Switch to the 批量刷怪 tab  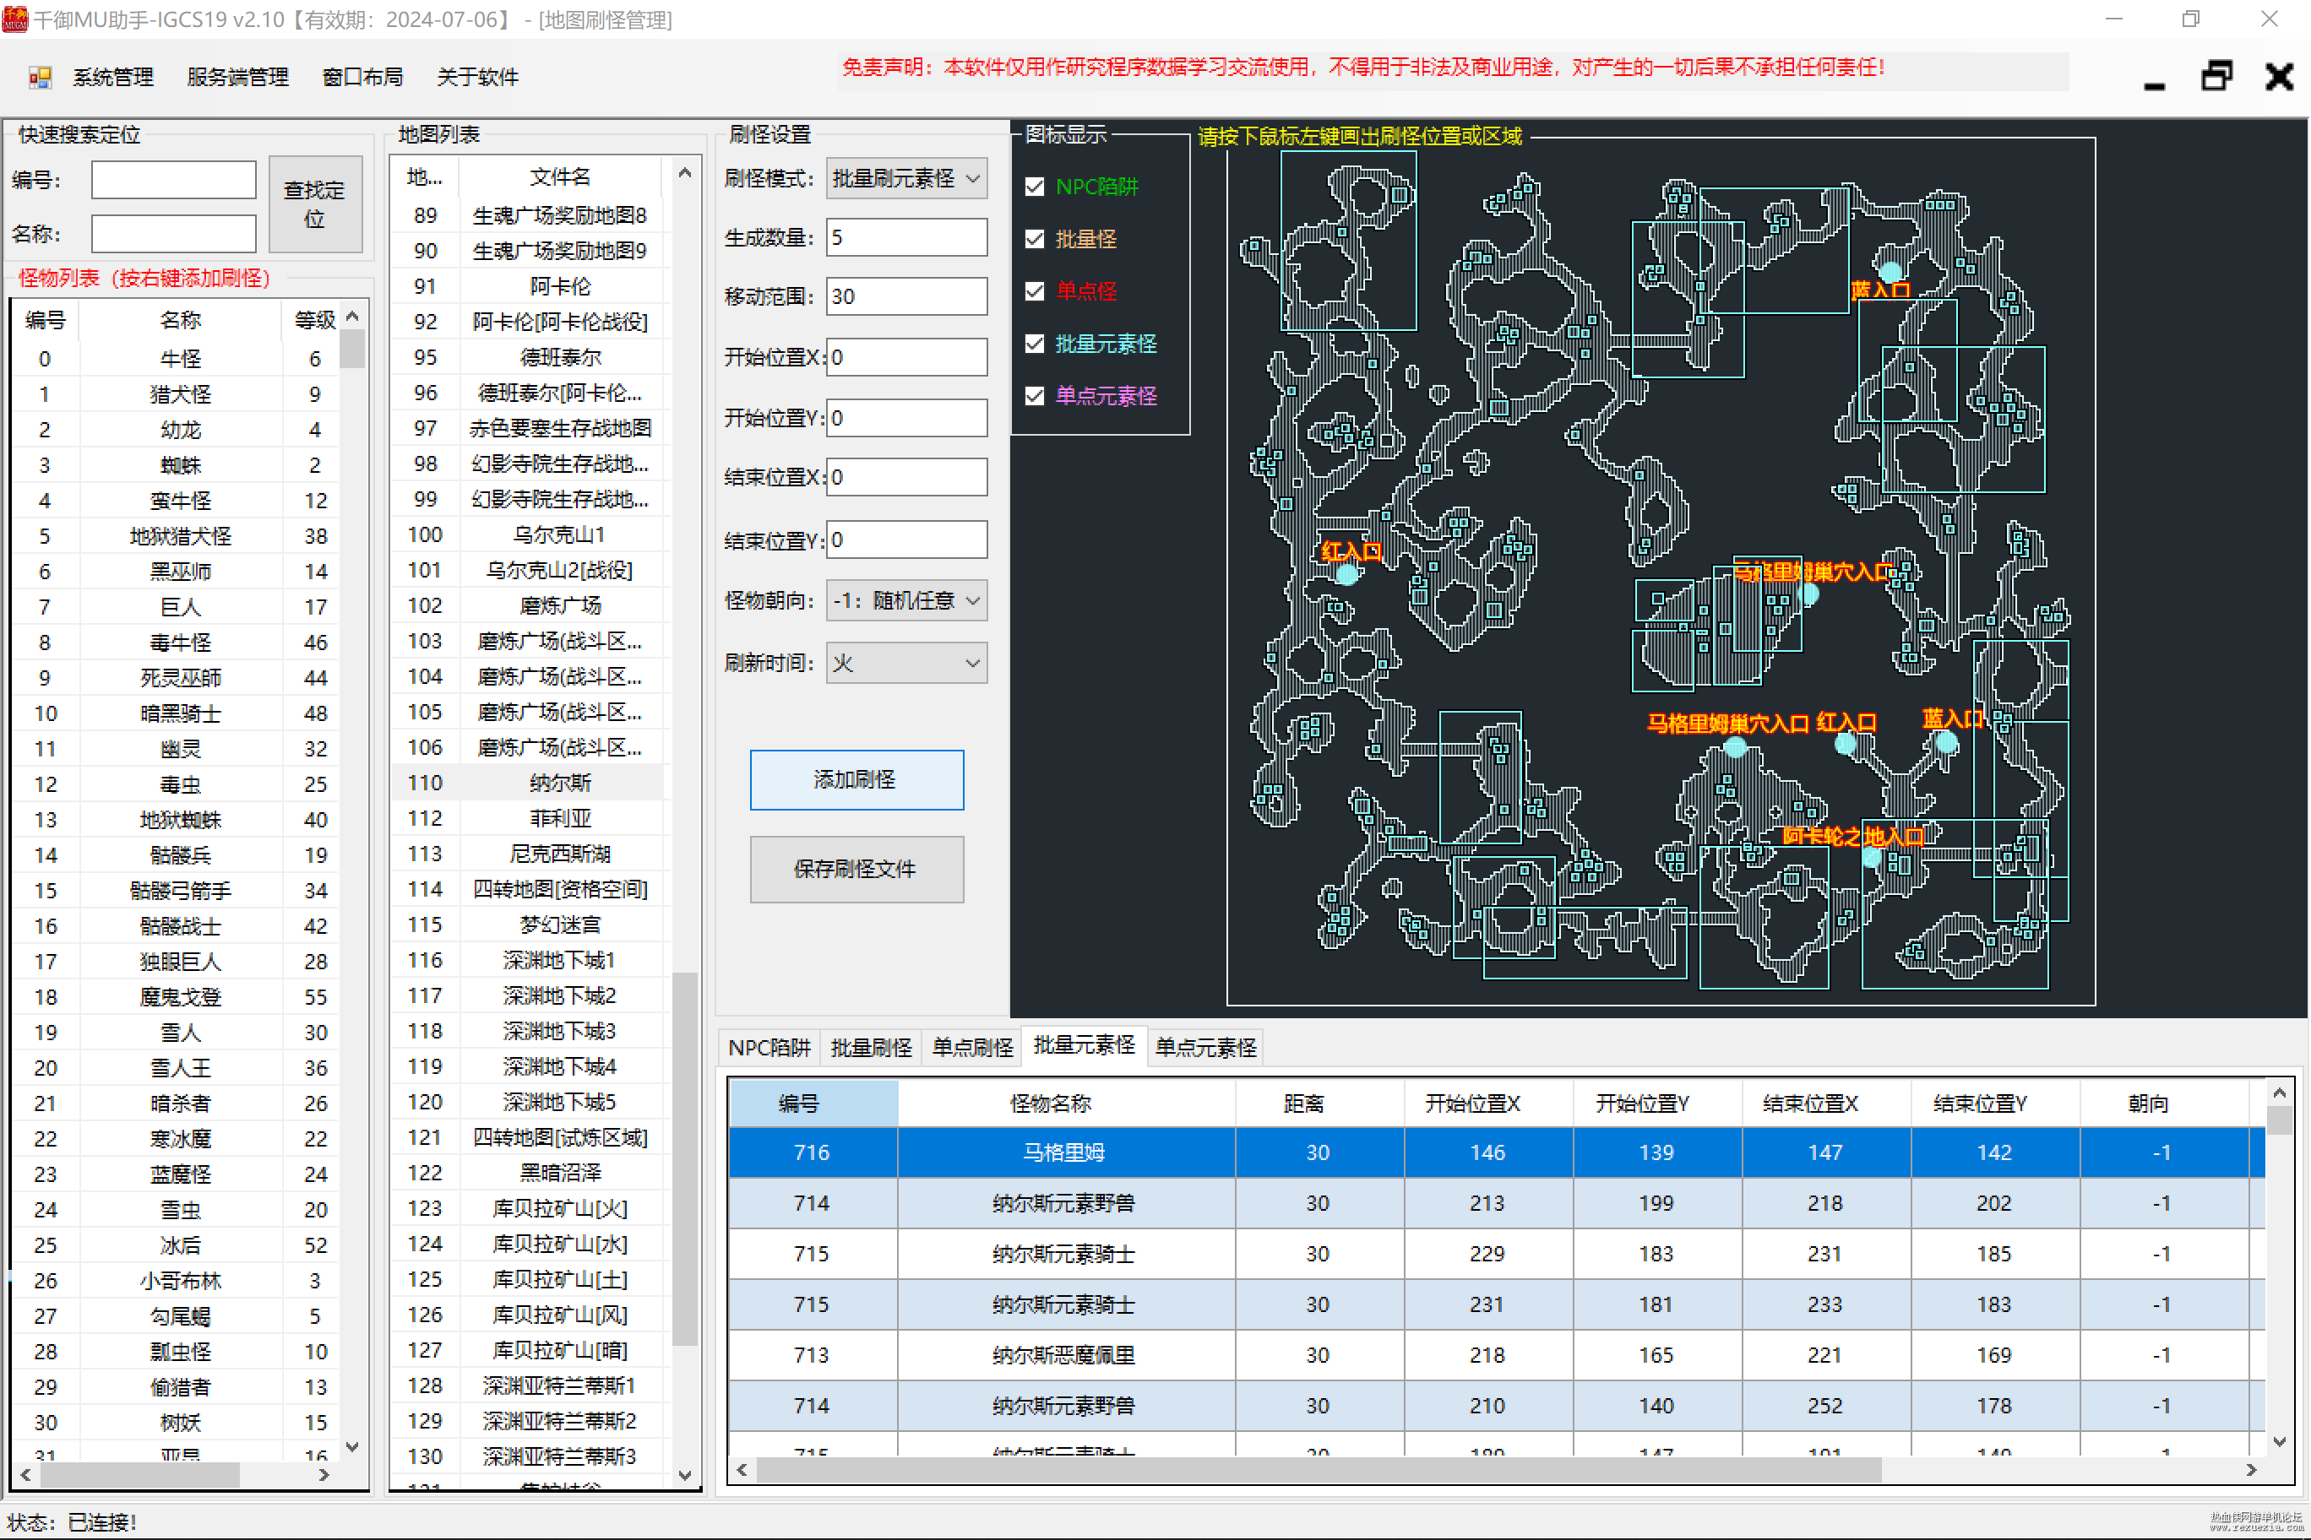(871, 1047)
